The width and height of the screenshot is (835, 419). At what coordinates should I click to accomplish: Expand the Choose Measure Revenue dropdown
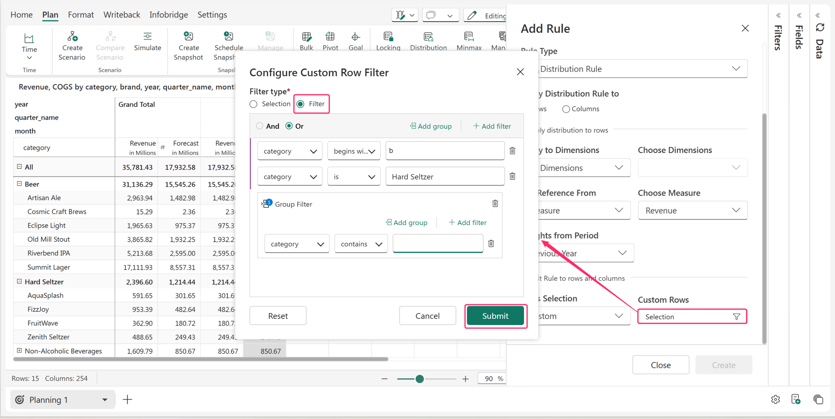(x=693, y=210)
